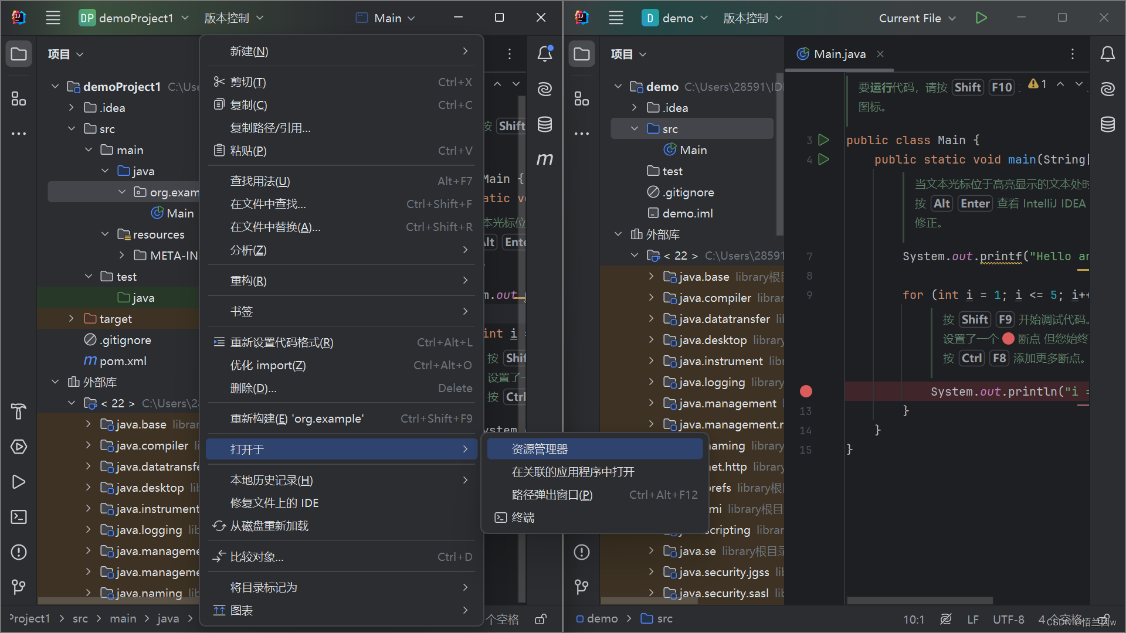
Task: Run Current File with green play button
Action: [x=981, y=18]
